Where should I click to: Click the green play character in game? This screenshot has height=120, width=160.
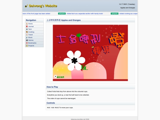click(84, 67)
